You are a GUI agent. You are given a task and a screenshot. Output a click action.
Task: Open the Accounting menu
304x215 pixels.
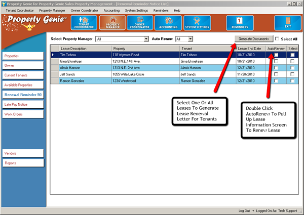[x=111, y=11]
